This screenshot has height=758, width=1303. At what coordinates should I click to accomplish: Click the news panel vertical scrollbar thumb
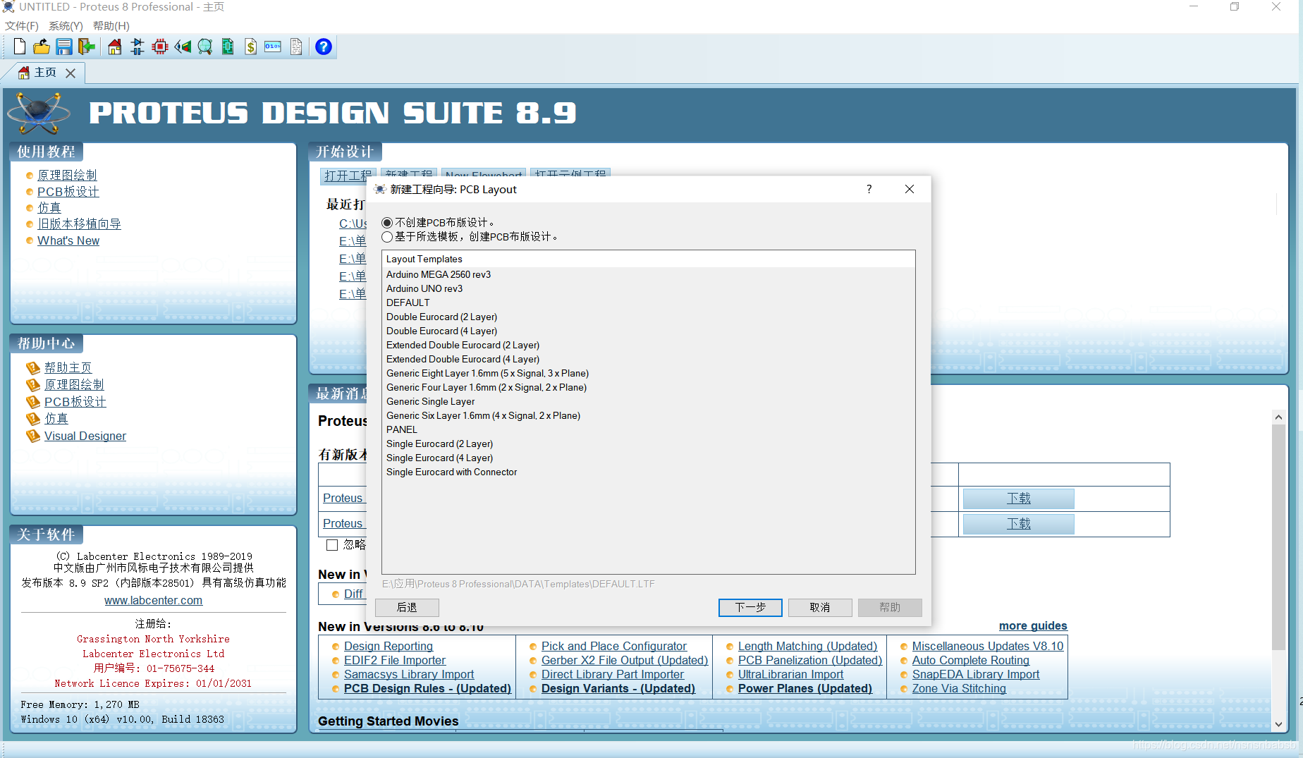click(x=1278, y=537)
